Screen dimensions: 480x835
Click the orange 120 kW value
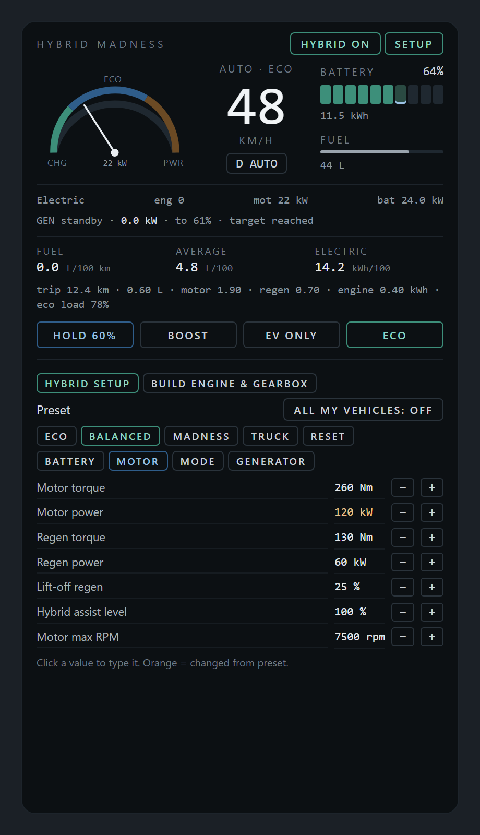pyautogui.click(x=354, y=512)
